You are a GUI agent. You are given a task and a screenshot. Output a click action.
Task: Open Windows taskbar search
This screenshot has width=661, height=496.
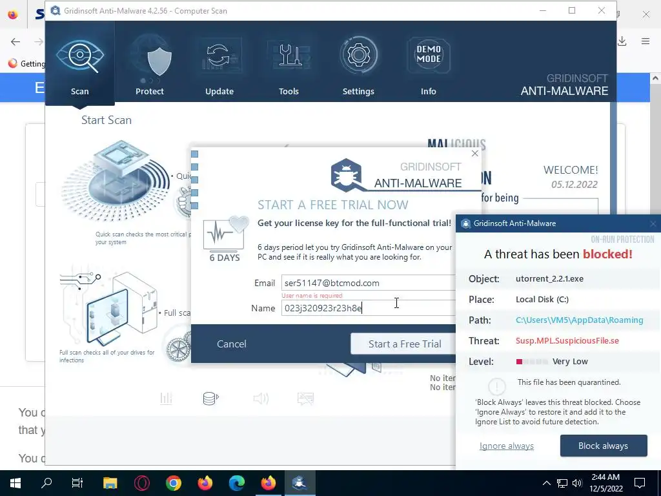(x=46, y=483)
